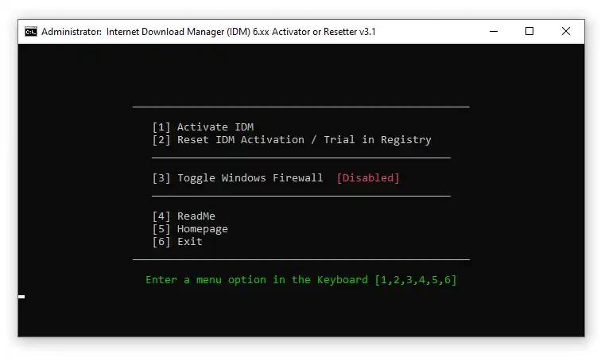Click the '[4] ReadMe' menu line
This screenshot has height=362, width=601.
tap(184, 216)
